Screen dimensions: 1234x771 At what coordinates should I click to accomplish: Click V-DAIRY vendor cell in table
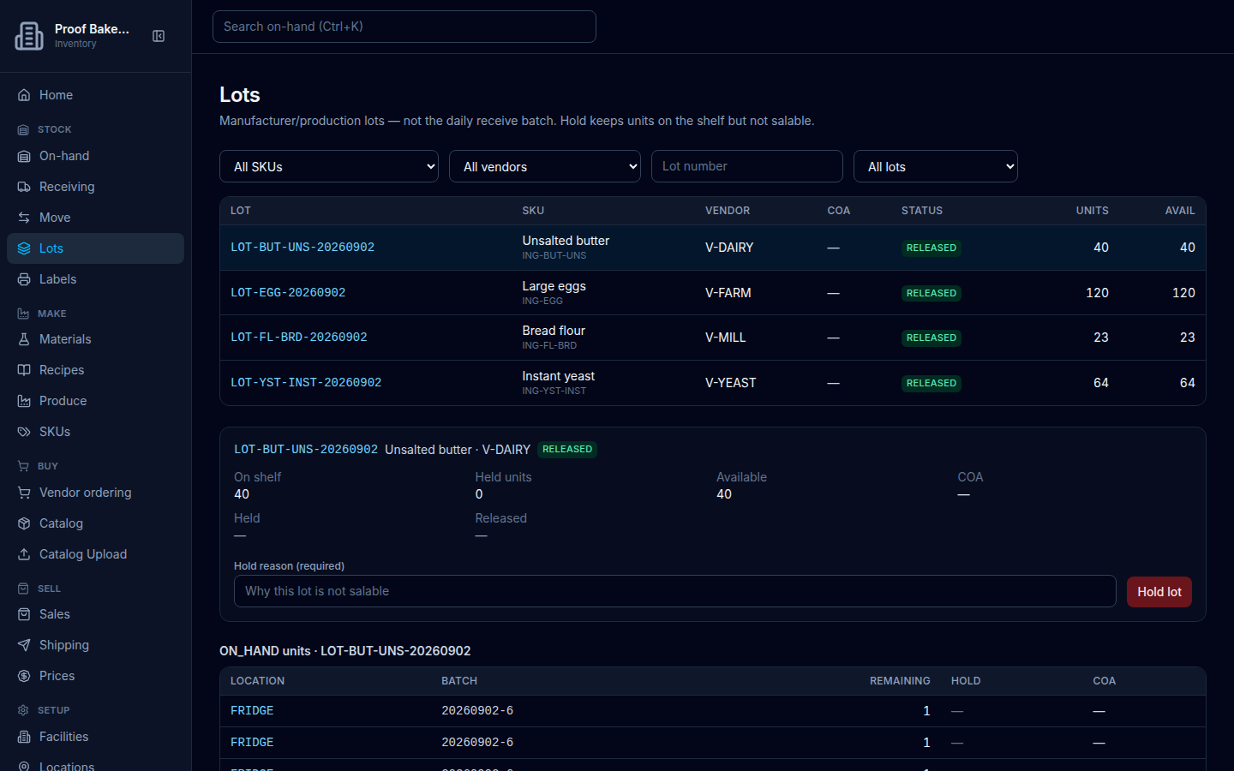pos(729,248)
